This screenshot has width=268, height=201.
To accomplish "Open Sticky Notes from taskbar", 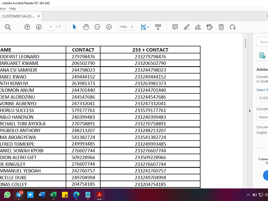I will 65,195.
